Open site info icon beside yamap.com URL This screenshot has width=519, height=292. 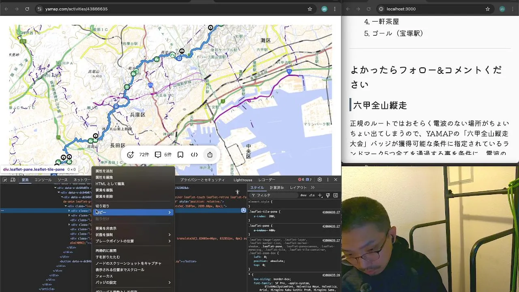(x=39, y=9)
